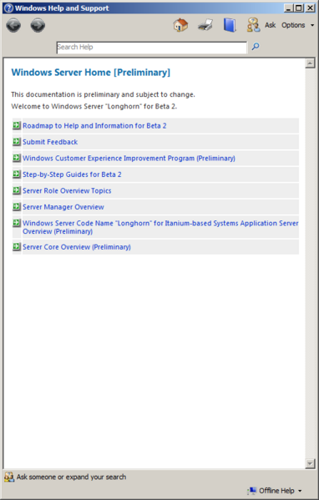This screenshot has width=319, height=500.
Task: Close the Windows Help and Support window
Action: [x=310, y=8]
